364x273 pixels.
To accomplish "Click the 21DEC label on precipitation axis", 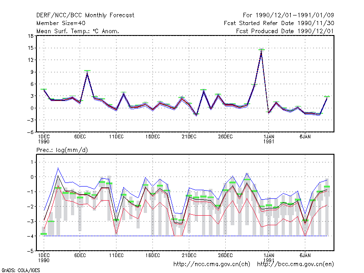I will click(189, 256).
